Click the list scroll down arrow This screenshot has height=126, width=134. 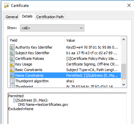pyautogui.click(x=123, y=85)
